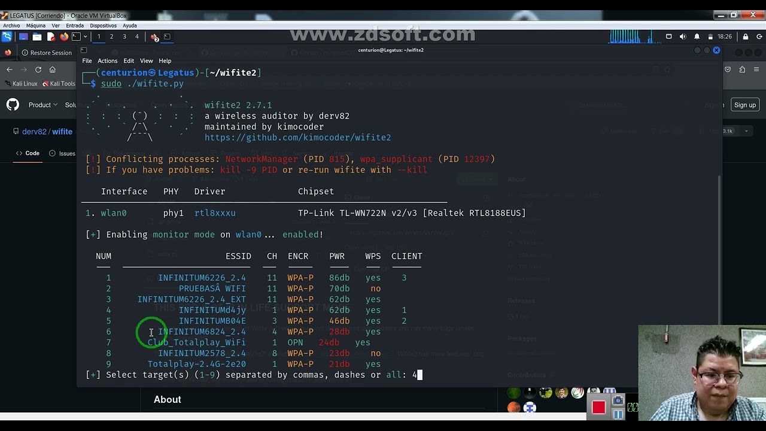
Task: Open the VirtualBox Entrada menu
Action: (75, 26)
